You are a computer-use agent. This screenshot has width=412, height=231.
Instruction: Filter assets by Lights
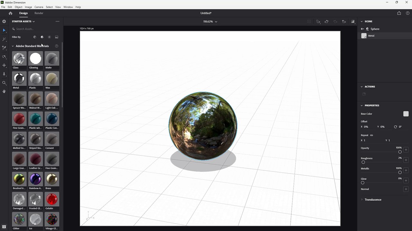coord(49,37)
